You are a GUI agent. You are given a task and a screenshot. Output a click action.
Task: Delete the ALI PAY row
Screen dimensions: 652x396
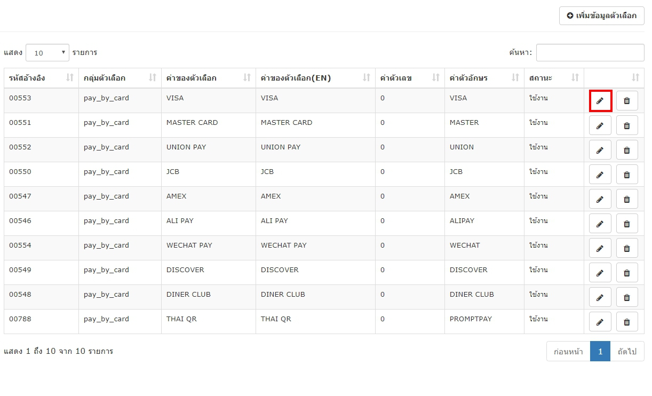pyautogui.click(x=627, y=223)
